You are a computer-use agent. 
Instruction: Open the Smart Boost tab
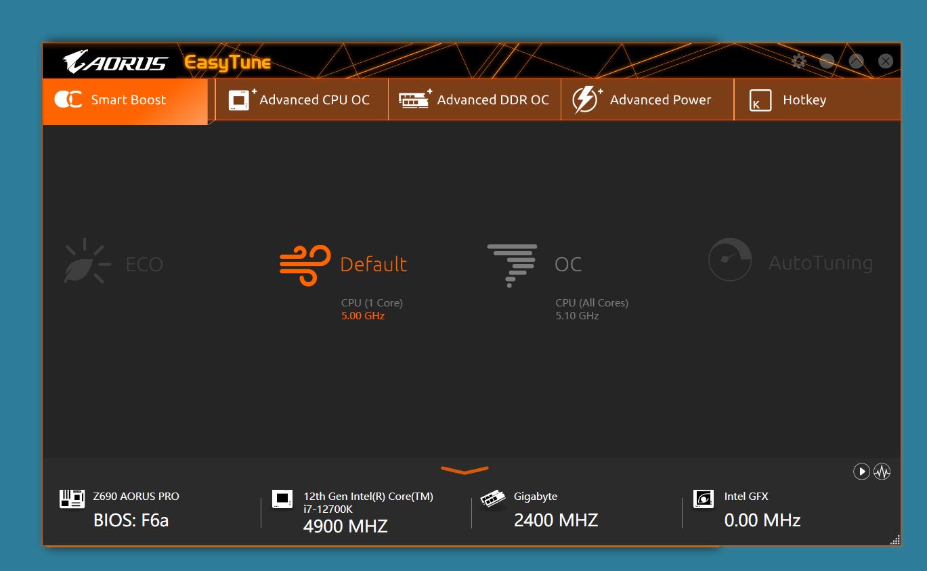(125, 101)
